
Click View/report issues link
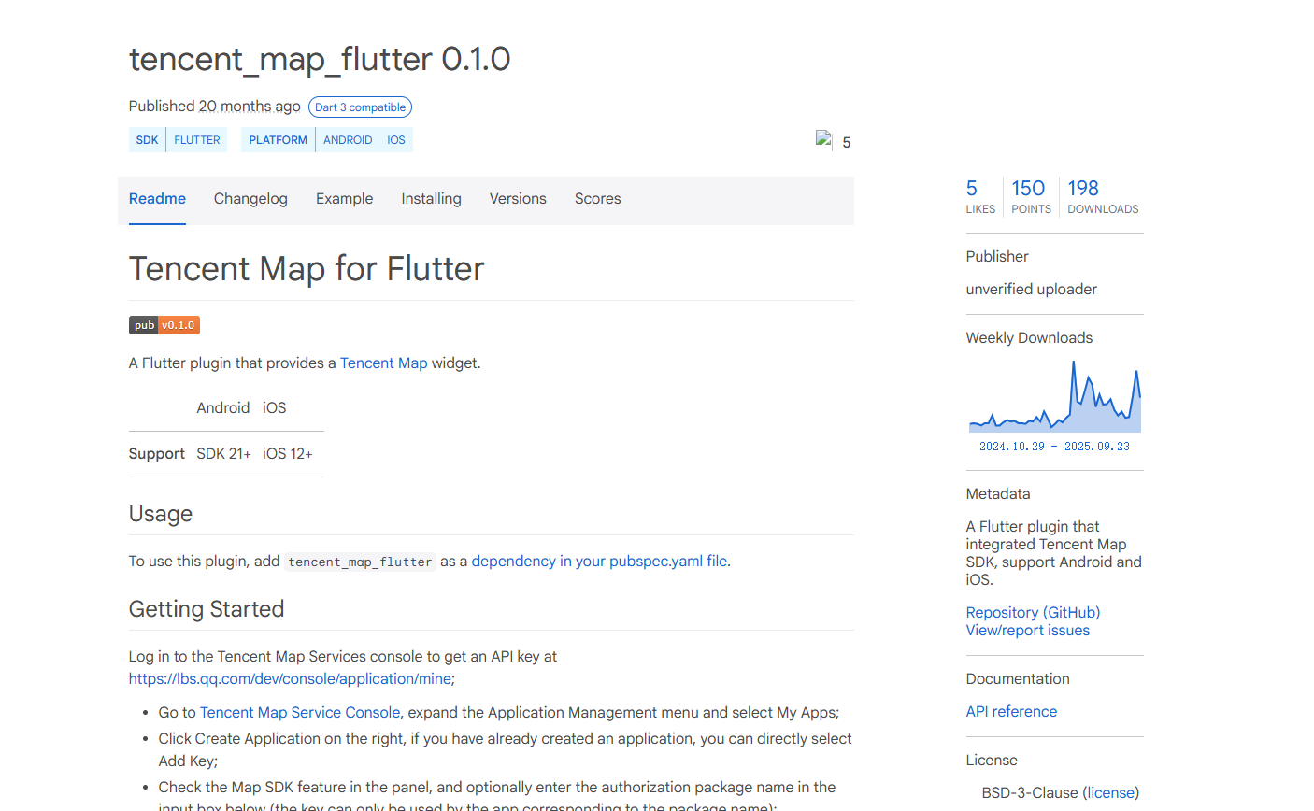click(x=1027, y=631)
